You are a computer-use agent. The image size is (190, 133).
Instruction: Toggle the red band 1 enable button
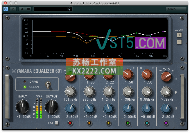coord(70,123)
